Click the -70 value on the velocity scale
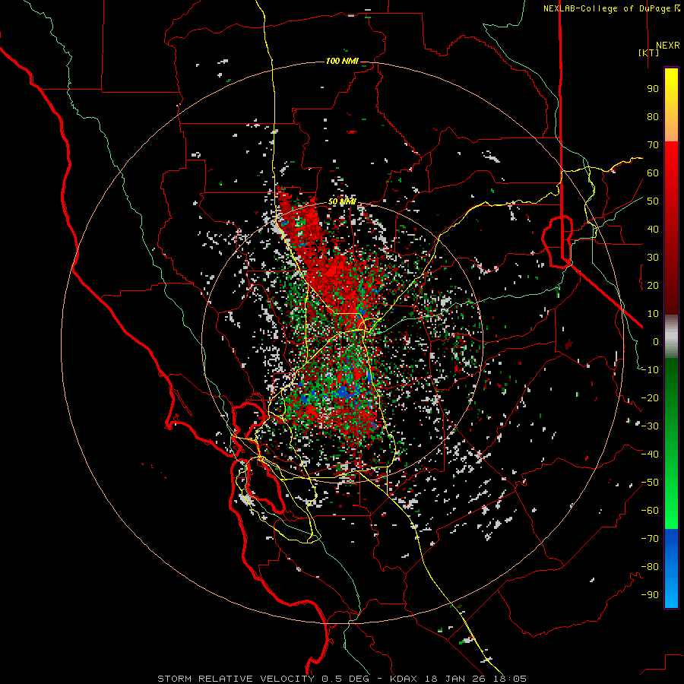The image size is (684, 684). pos(650,539)
